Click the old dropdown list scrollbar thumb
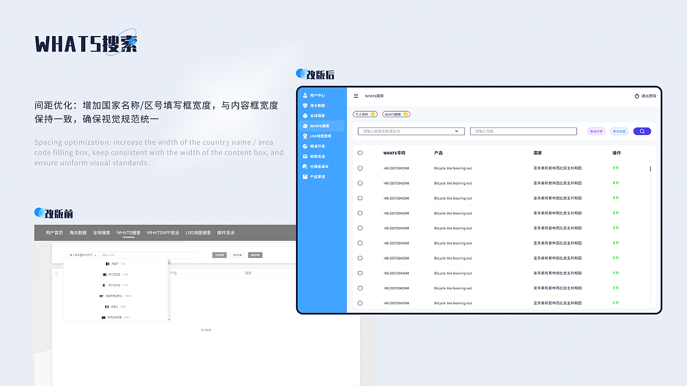 (x=169, y=262)
